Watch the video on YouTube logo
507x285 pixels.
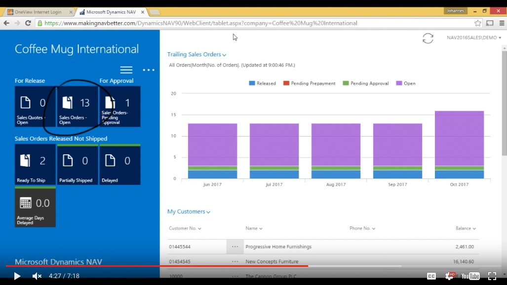tap(470, 276)
